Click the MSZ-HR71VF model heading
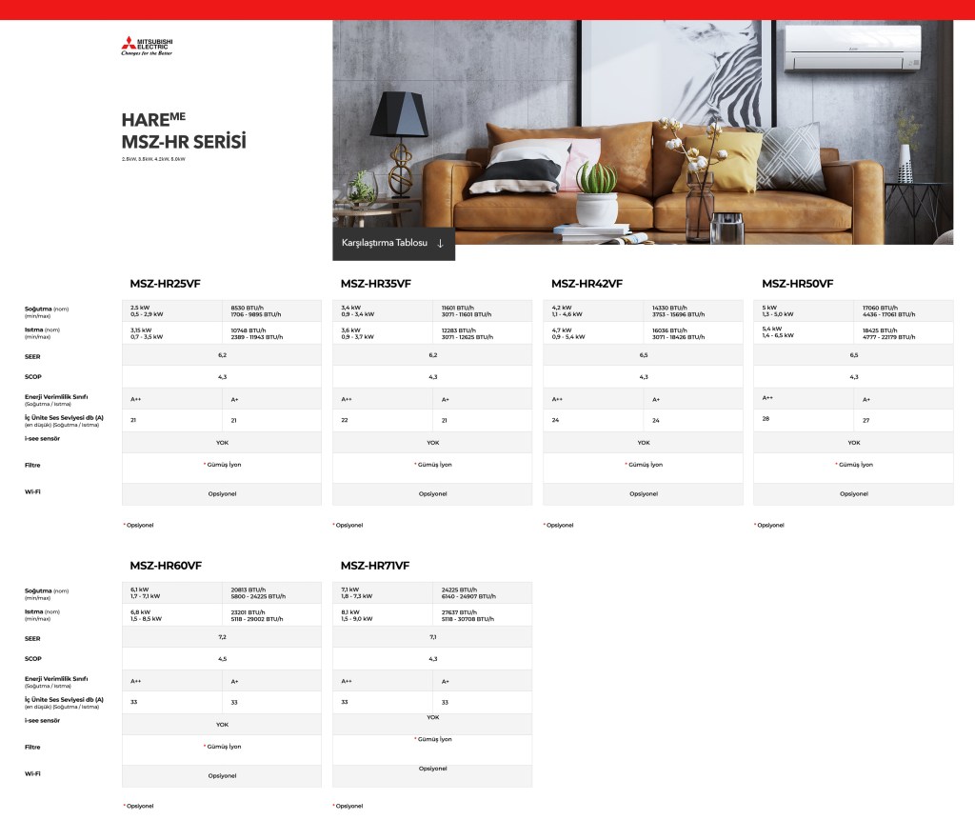 (x=375, y=565)
